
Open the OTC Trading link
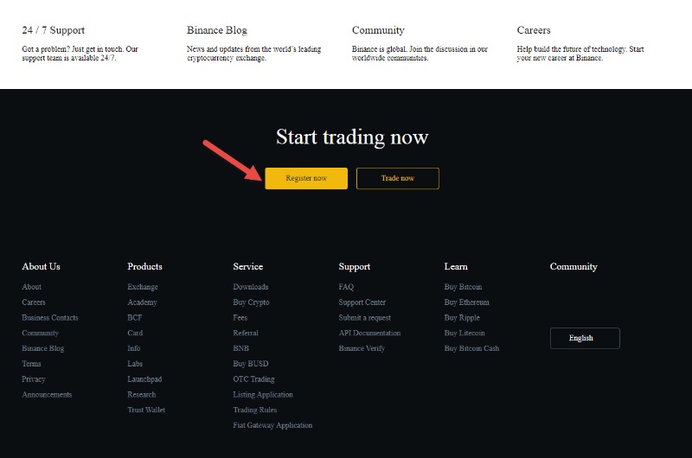coord(253,379)
